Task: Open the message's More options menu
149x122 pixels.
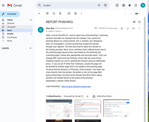Action: [x=139, y=28]
